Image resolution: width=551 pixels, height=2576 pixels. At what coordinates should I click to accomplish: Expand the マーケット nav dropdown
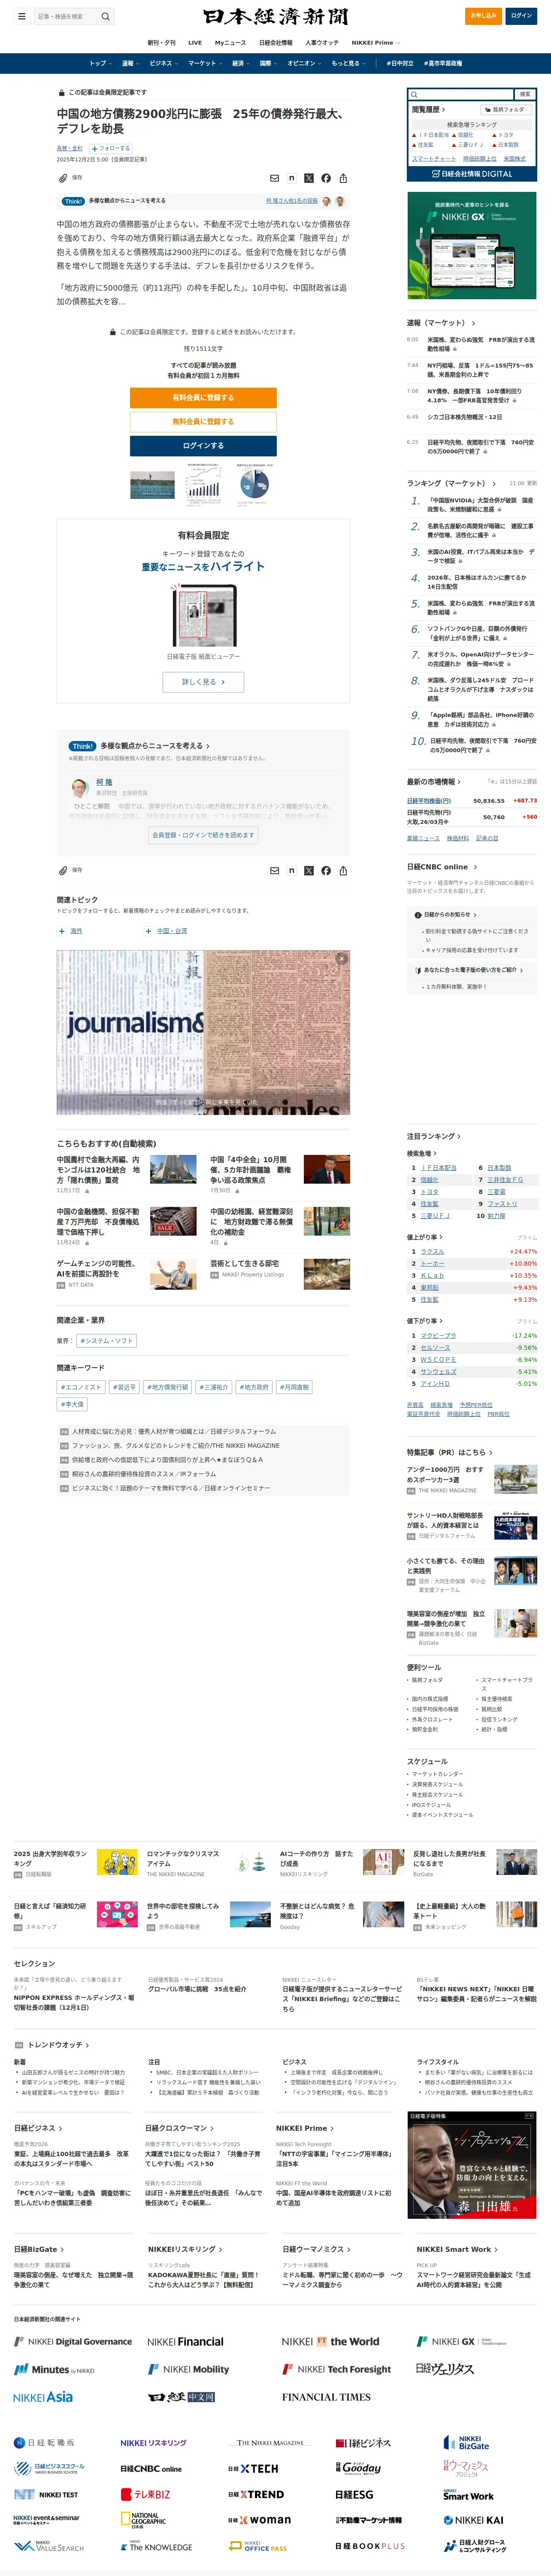(x=205, y=63)
